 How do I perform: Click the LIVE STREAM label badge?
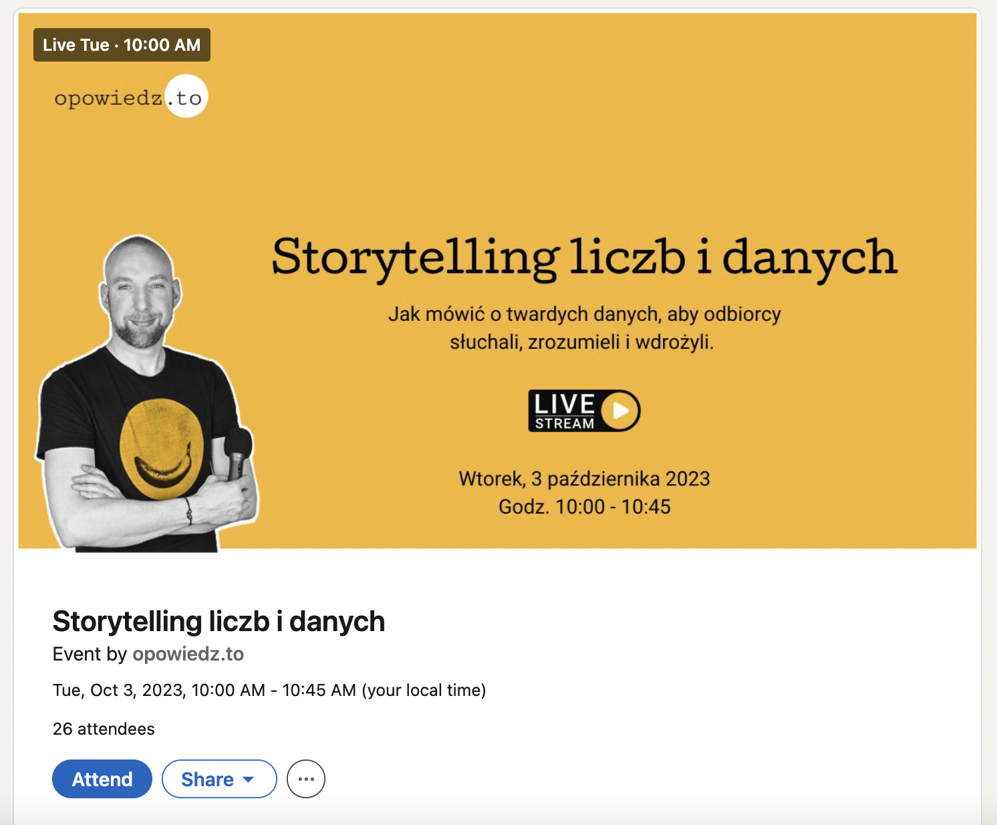(584, 410)
